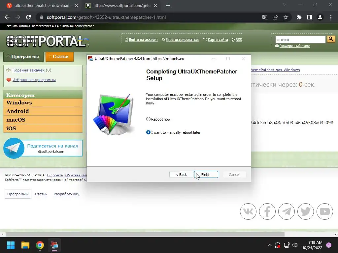
Task: Click the address bar URL
Action: pyautogui.click(x=106, y=17)
